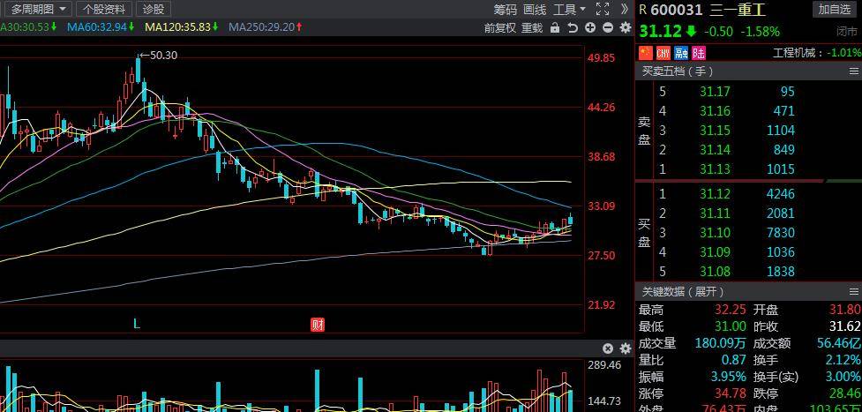Zoom in chart with plus icon
This screenshot has height=412, width=862.
(590, 27)
